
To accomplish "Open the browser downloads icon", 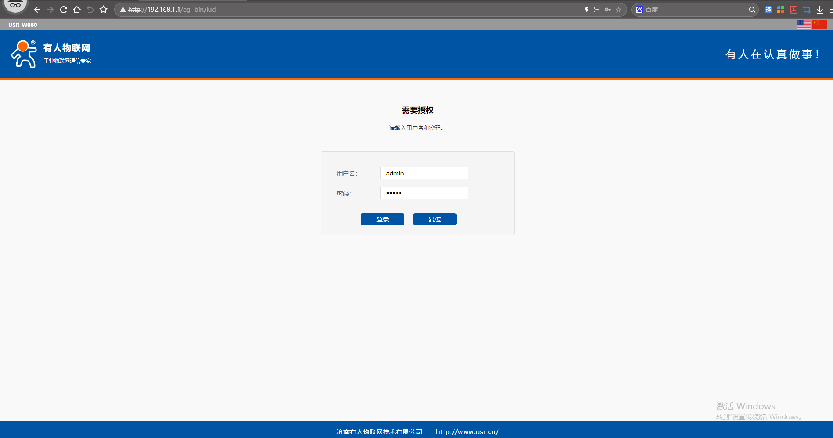I will (x=819, y=10).
